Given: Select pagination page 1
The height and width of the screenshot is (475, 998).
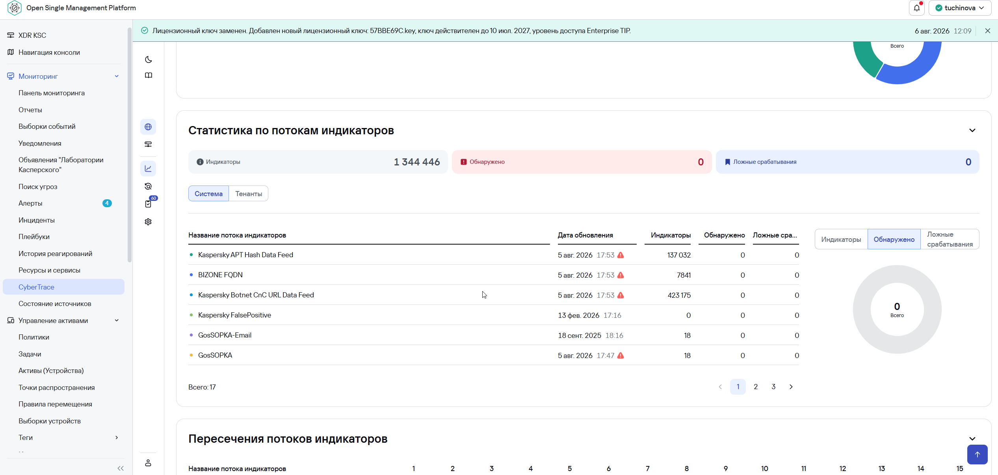Looking at the screenshot, I should (738, 387).
